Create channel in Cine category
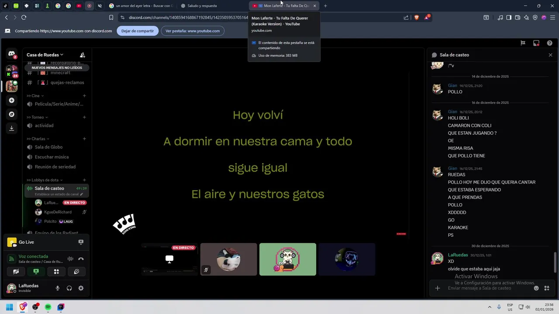The height and width of the screenshot is (314, 559). click(x=84, y=96)
